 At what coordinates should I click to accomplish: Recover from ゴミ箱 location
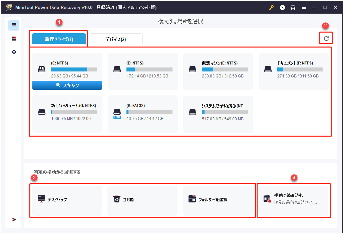coord(142,200)
